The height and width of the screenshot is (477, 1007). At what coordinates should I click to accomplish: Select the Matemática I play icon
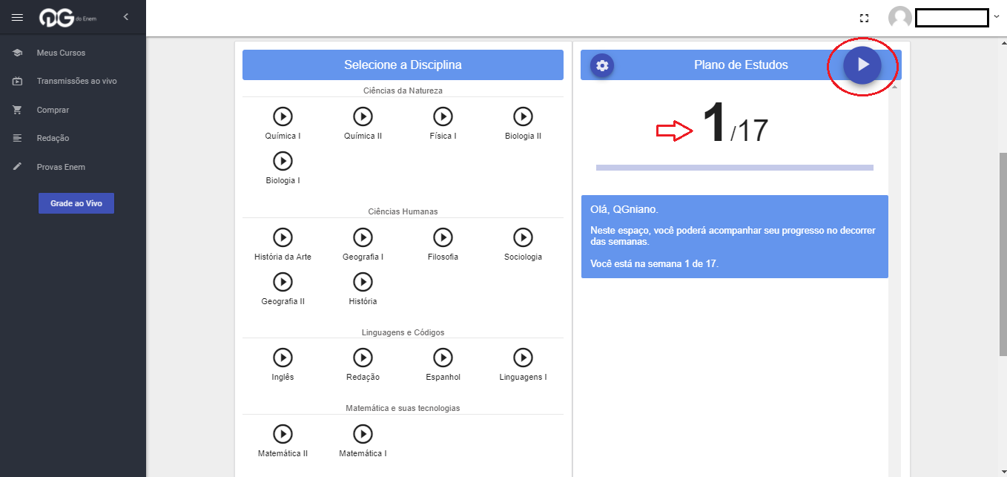363,433
